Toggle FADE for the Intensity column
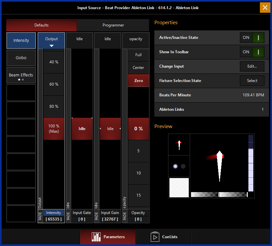 [40, 216]
